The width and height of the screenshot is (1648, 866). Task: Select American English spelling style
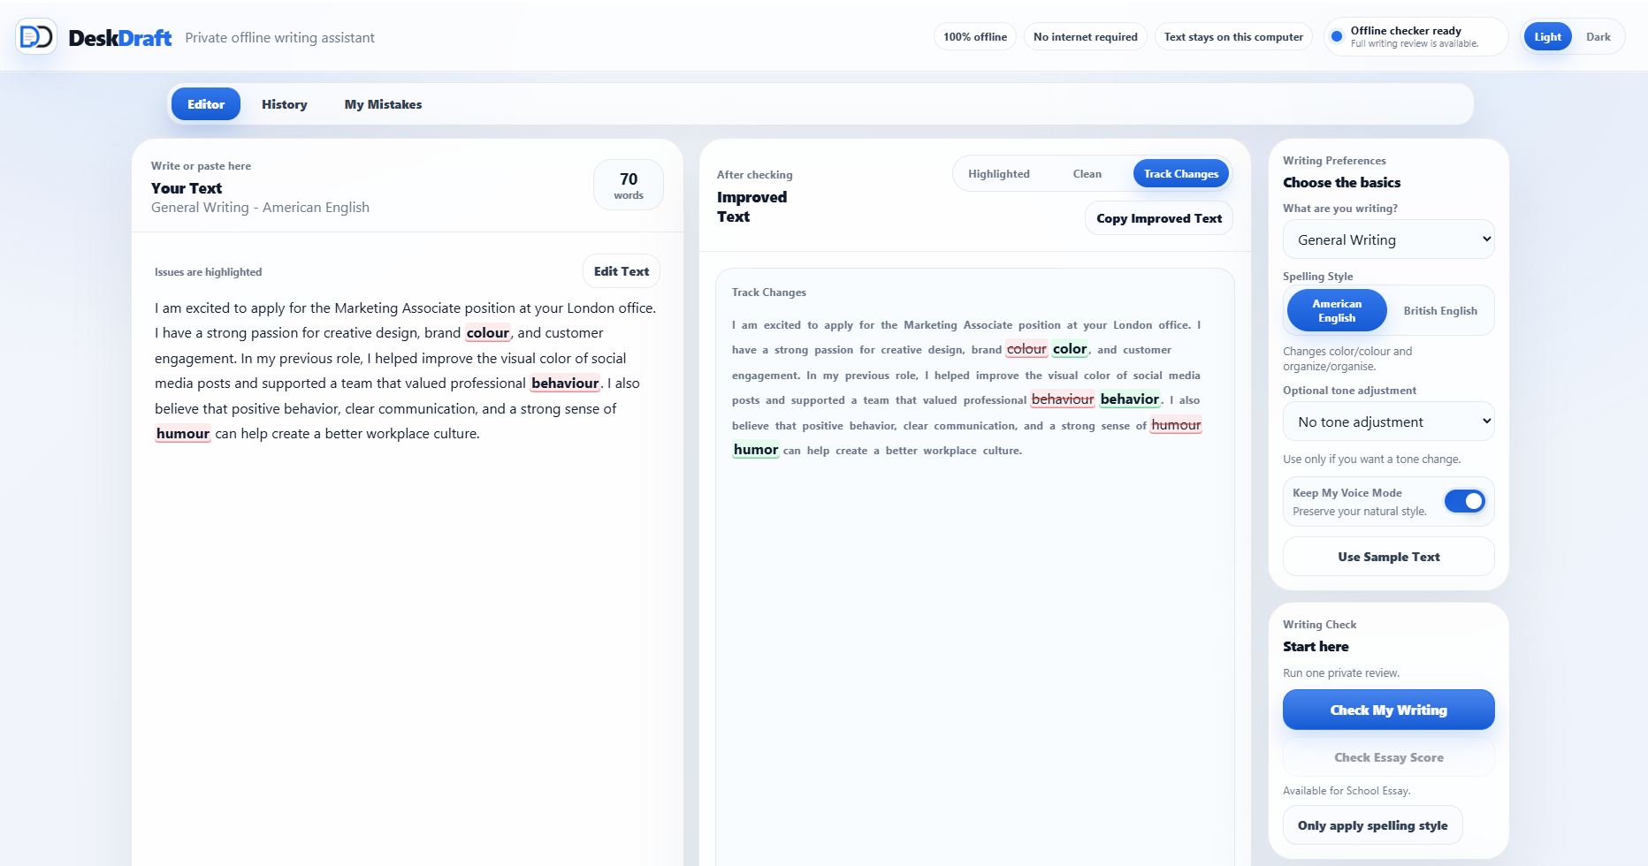1337,310
